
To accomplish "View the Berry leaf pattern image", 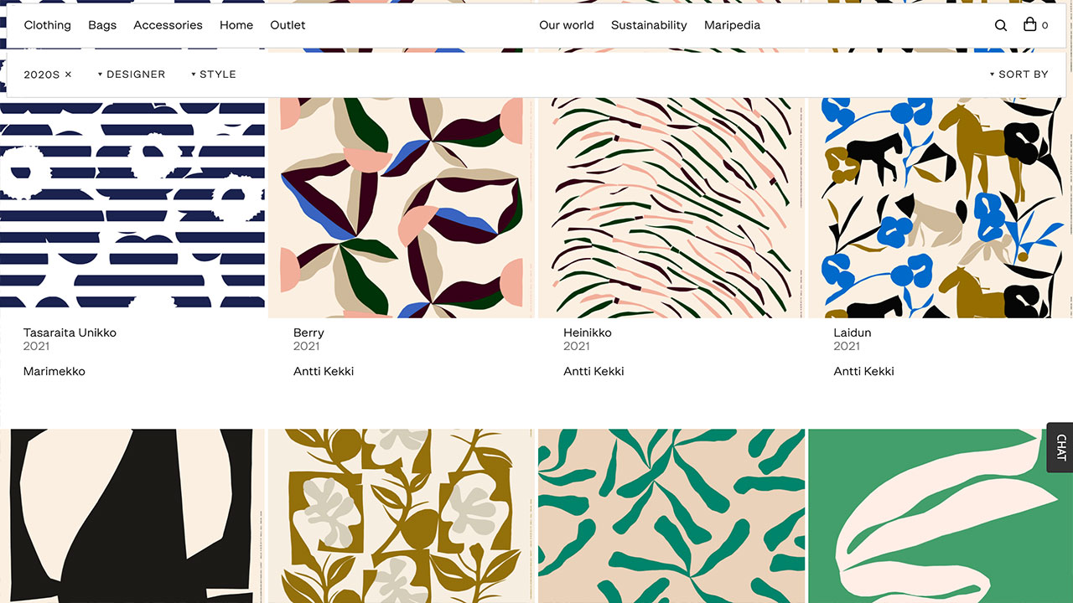I will [x=402, y=208].
